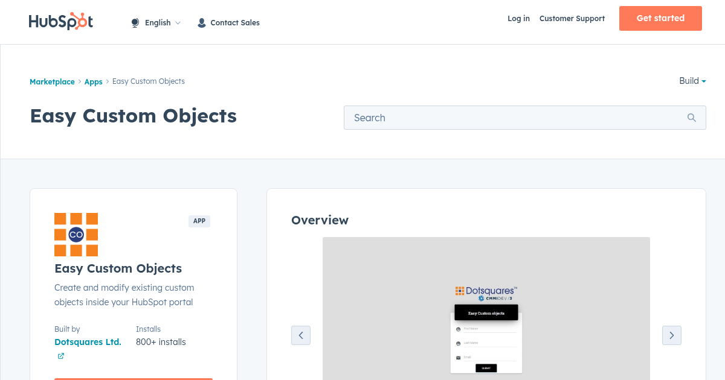The height and width of the screenshot is (380, 725).
Task: Click the Easy Custom Objects app logo
Action: (76, 235)
